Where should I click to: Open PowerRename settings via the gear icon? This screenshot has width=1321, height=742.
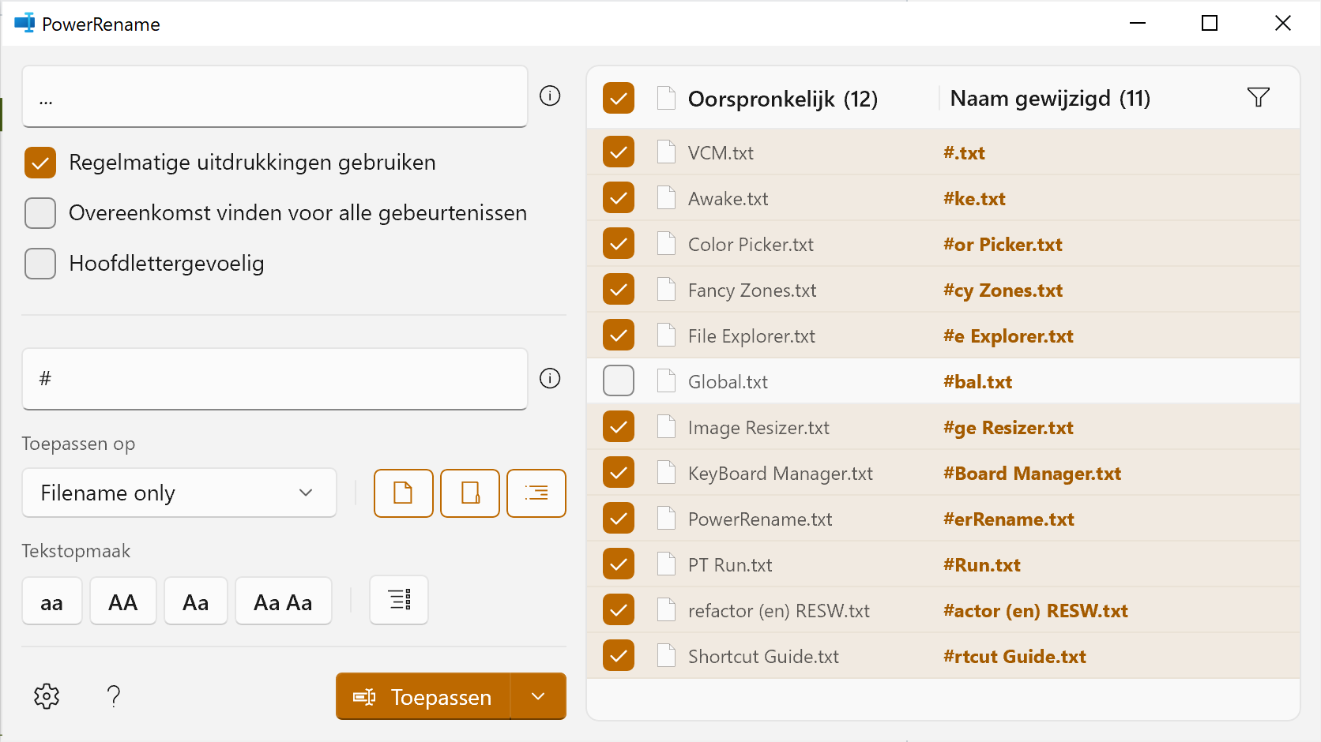(x=46, y=696)
